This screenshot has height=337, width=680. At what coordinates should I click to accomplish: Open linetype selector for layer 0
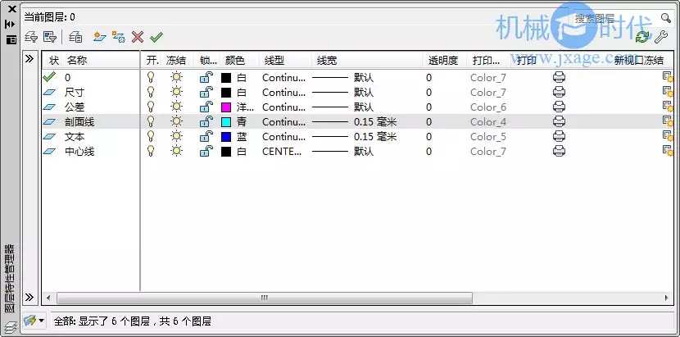pos(283,78)
